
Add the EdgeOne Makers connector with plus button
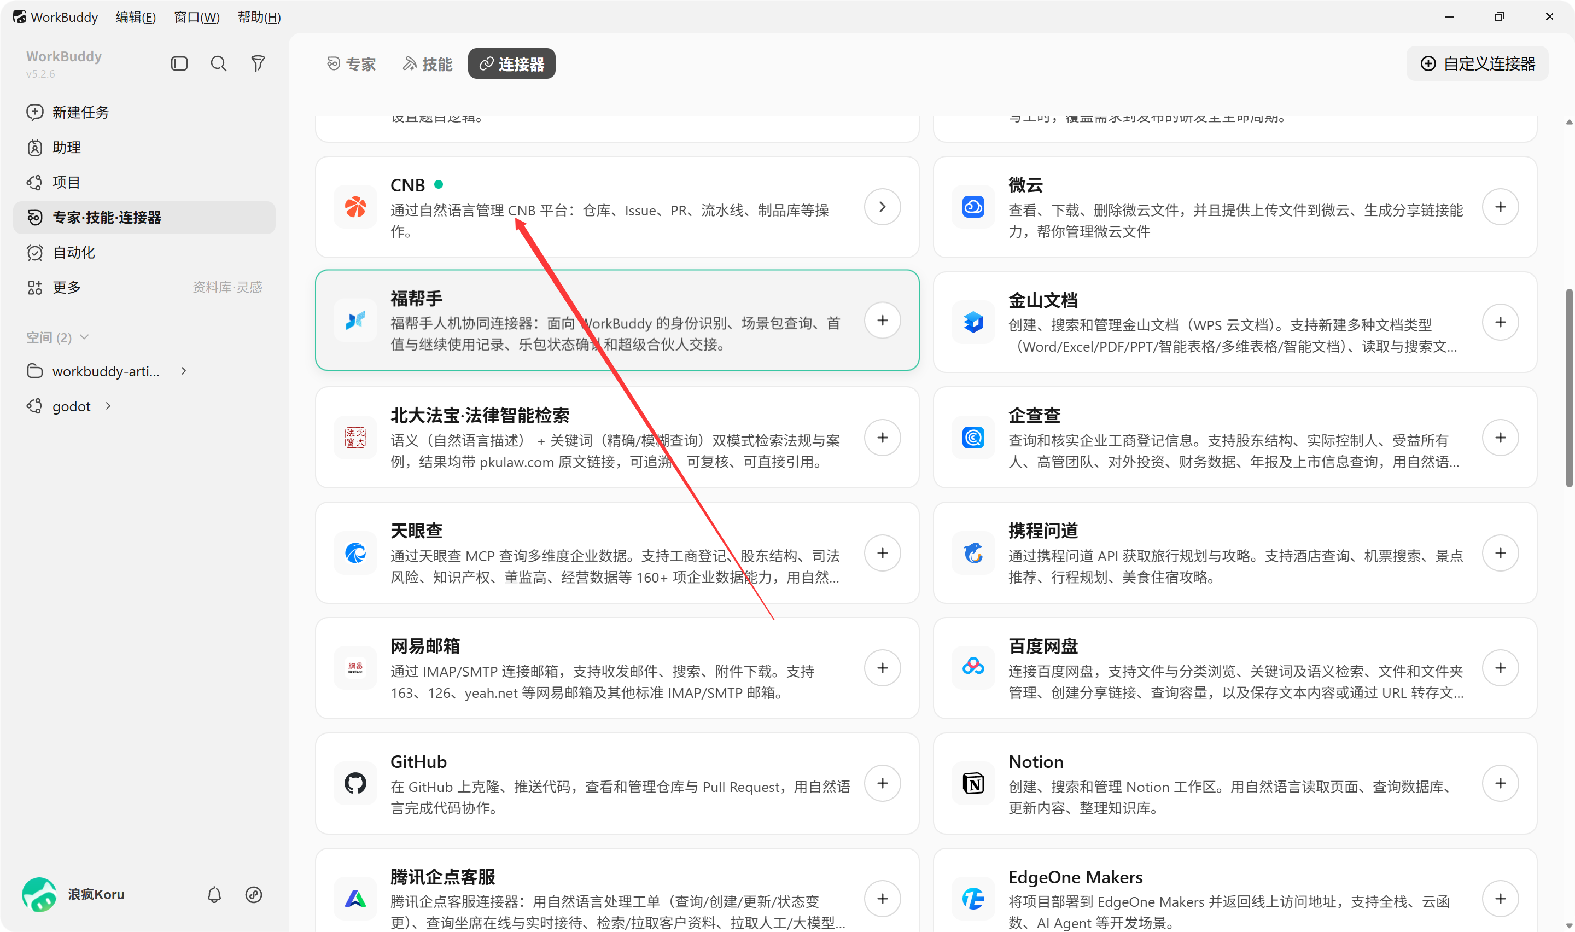point(1500,899)
